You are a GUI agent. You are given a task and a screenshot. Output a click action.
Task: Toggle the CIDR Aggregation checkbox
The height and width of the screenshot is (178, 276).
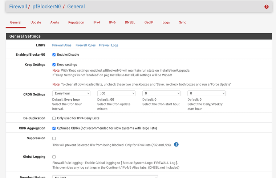[54, 128]
